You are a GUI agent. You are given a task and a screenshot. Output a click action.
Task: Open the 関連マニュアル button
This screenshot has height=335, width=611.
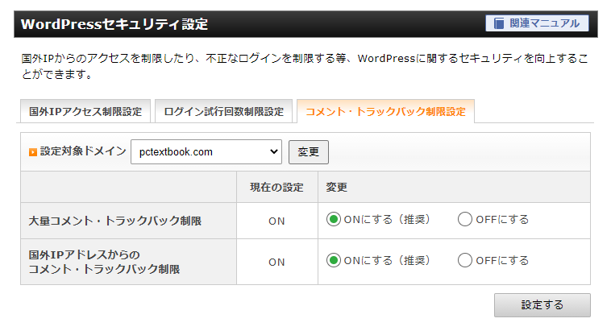[537, 23]
